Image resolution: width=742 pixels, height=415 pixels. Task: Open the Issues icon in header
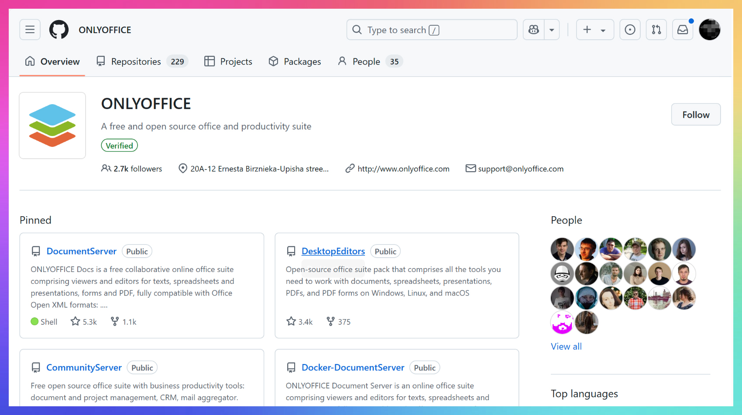(630, 30)
